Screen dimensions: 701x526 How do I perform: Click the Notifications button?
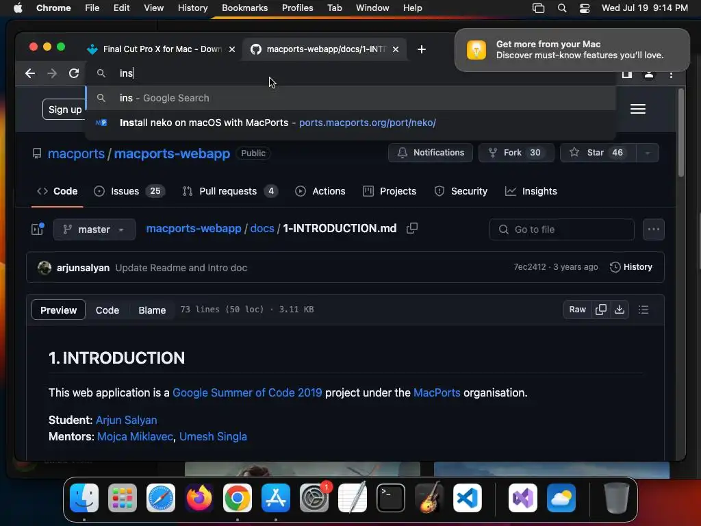click(x=430, y=153)
